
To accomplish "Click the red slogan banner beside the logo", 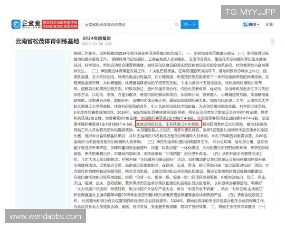I will pos(60,24).
